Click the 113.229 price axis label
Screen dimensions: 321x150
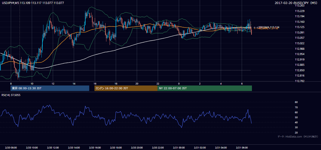[x=300, y=11]
